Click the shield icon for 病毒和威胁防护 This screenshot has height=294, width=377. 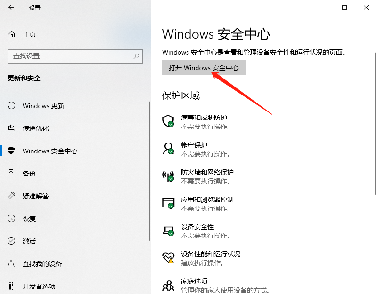(168, 121)
